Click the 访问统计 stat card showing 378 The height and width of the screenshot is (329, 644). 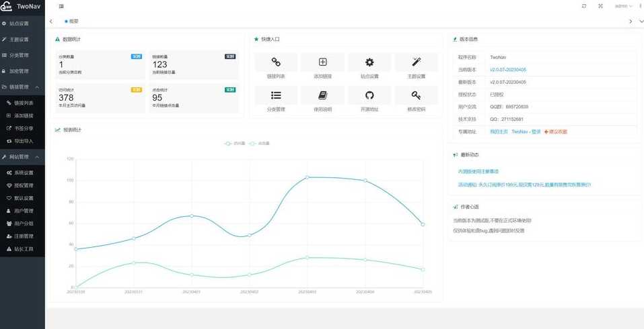[x=100, y=98]
